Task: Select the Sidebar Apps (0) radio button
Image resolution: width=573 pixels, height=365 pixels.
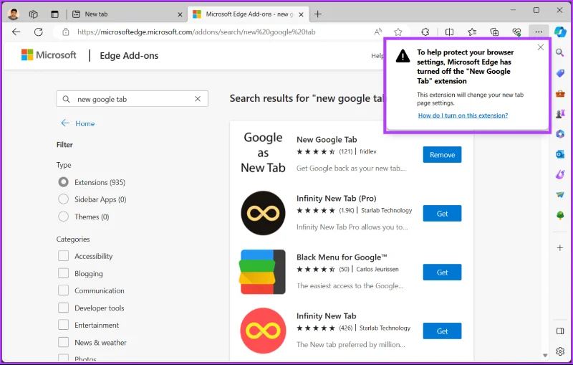Action: (63, 199)
